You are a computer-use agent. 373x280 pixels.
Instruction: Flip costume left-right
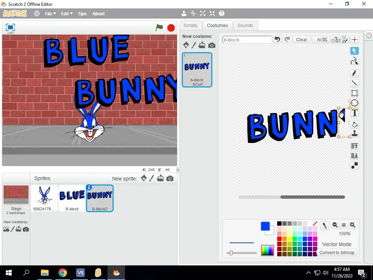[335, 40]
